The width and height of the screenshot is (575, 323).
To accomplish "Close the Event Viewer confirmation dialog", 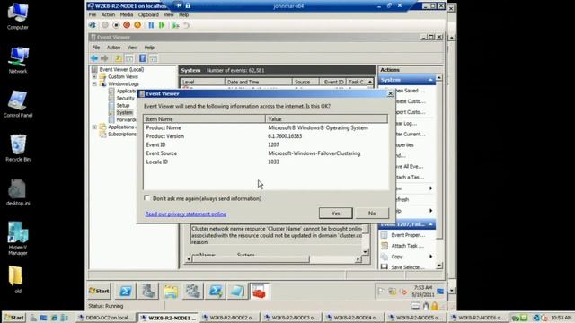I will (391, 93).
